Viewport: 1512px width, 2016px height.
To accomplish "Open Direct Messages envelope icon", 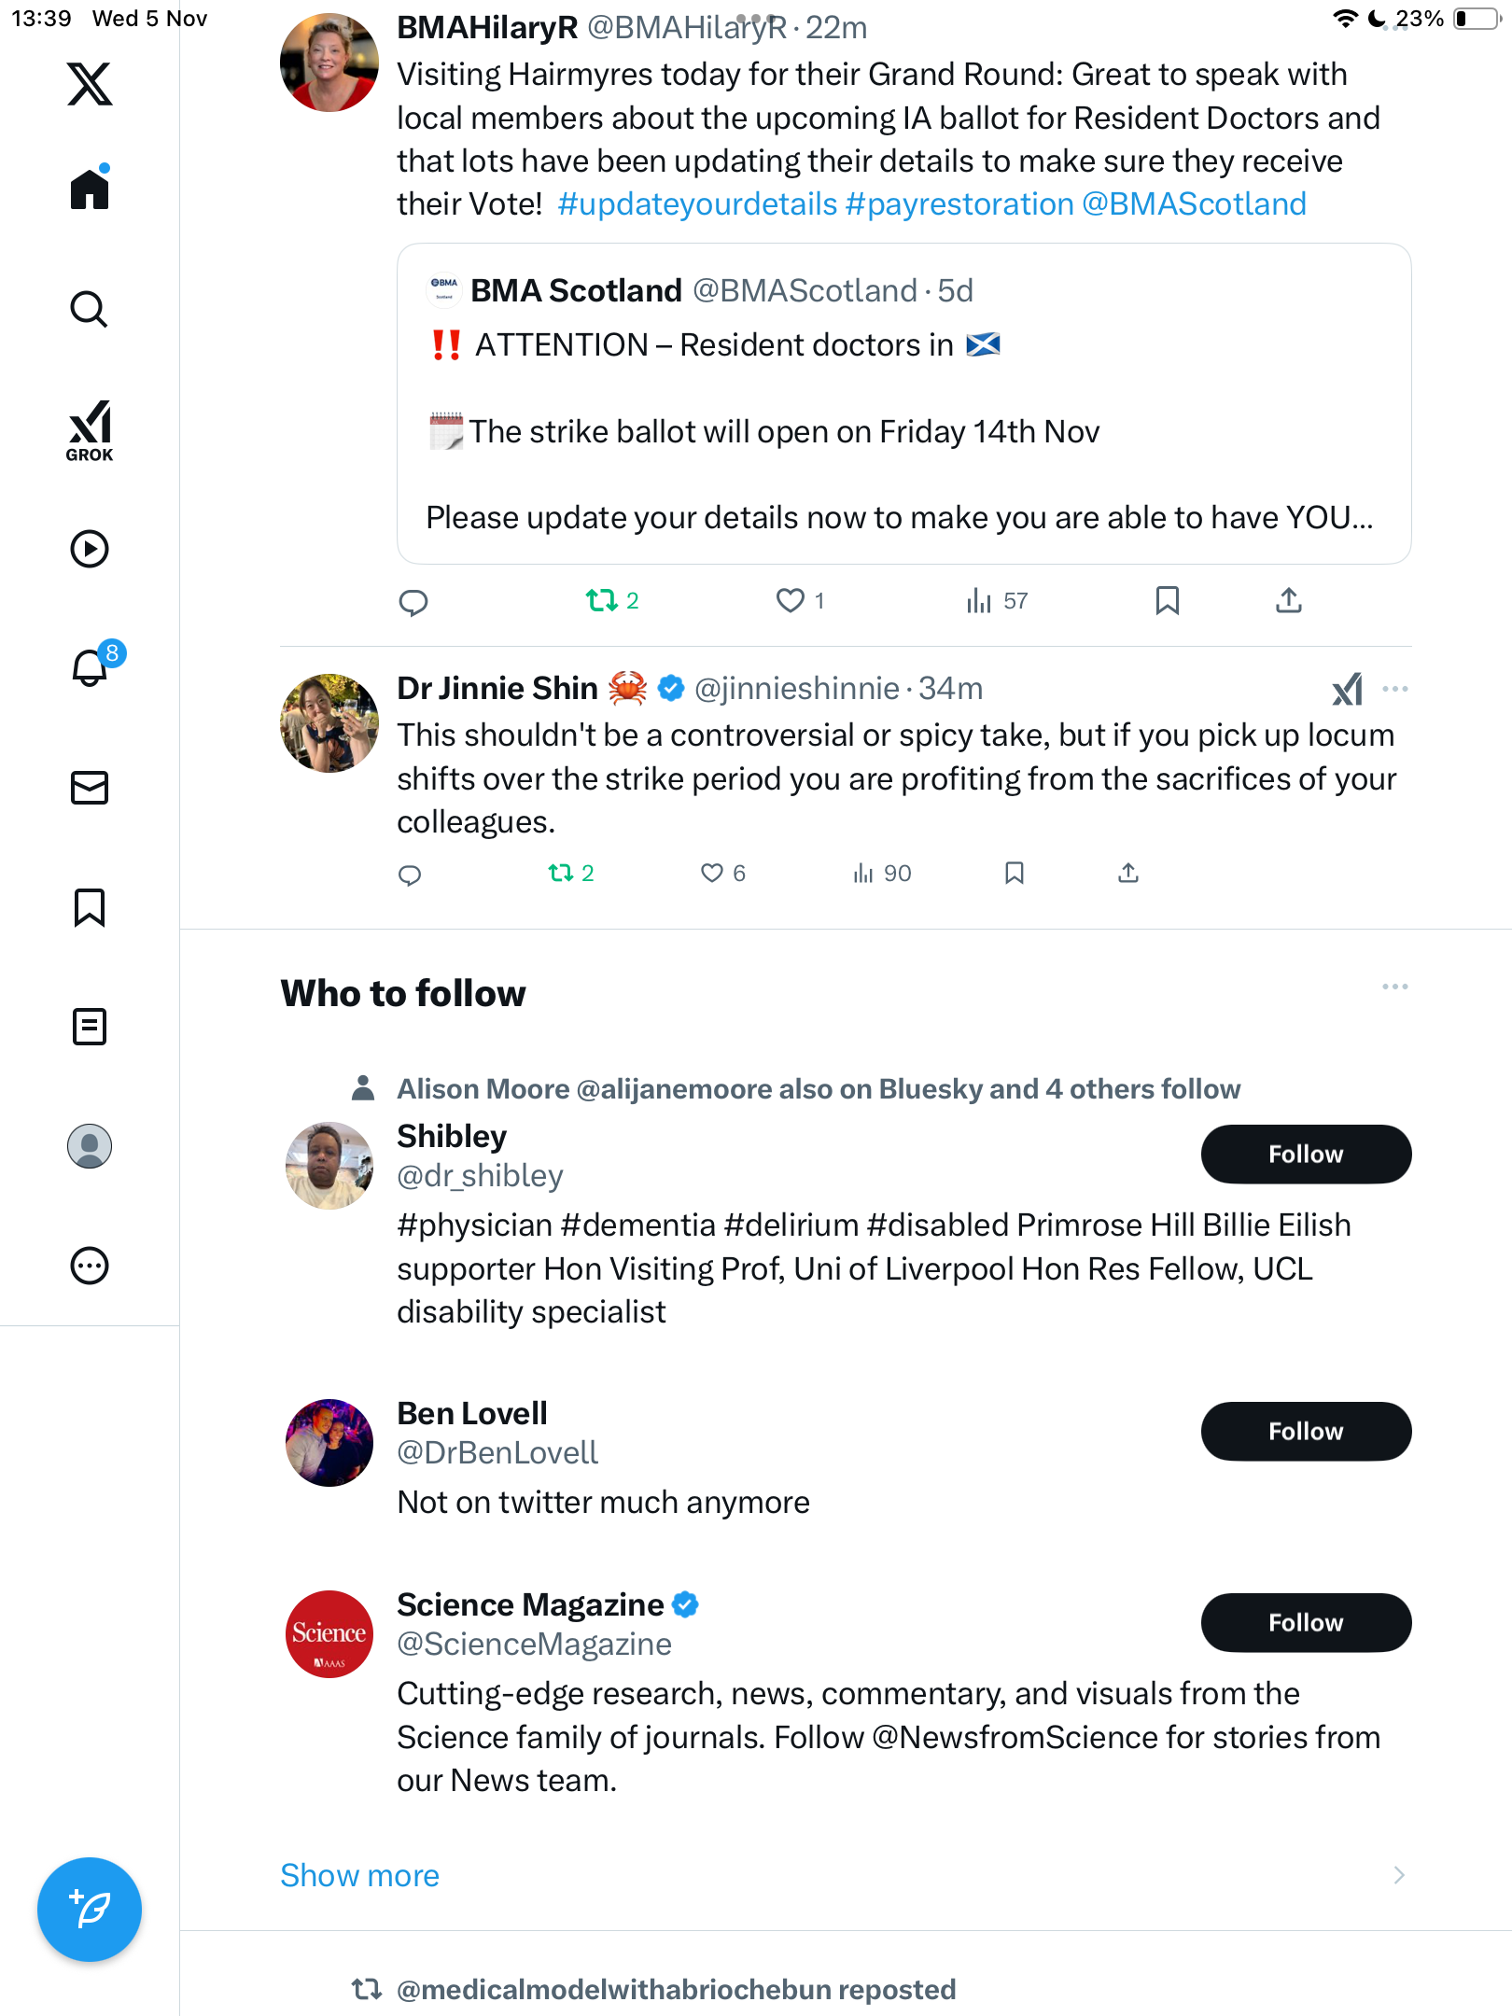I will click(90, 788).
